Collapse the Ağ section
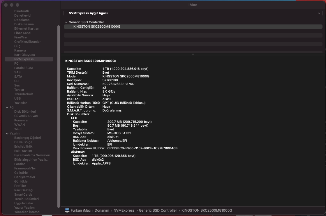The width and height of the screenshot is (326, 216). pos(7,107)
